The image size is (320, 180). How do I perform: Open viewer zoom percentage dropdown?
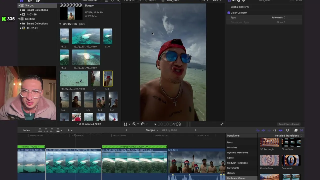click(204, 1)
